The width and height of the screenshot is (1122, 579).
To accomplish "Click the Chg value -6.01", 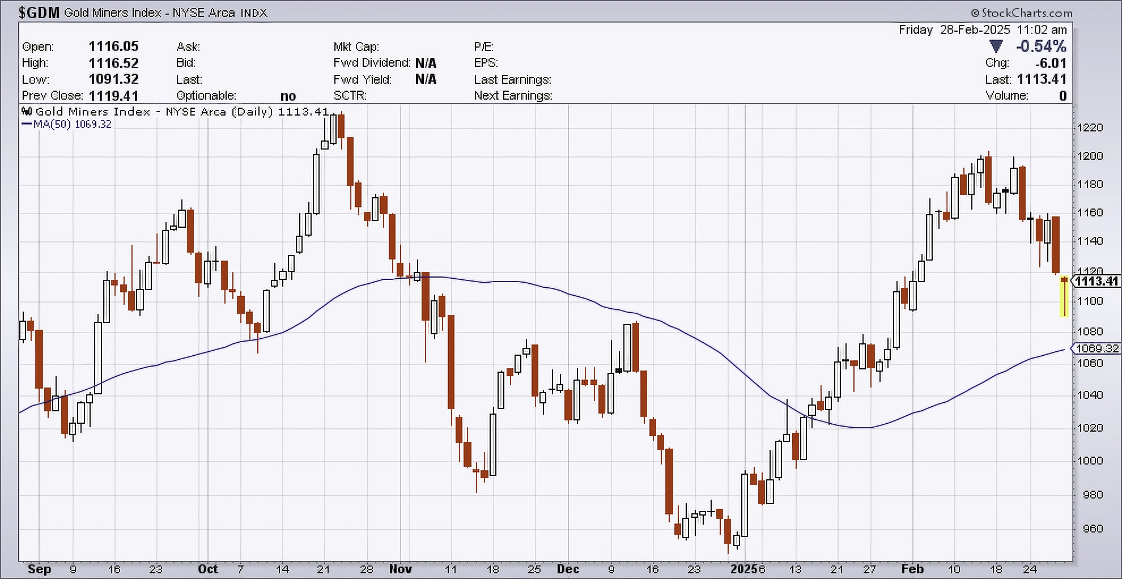I will pos(1051,63).
